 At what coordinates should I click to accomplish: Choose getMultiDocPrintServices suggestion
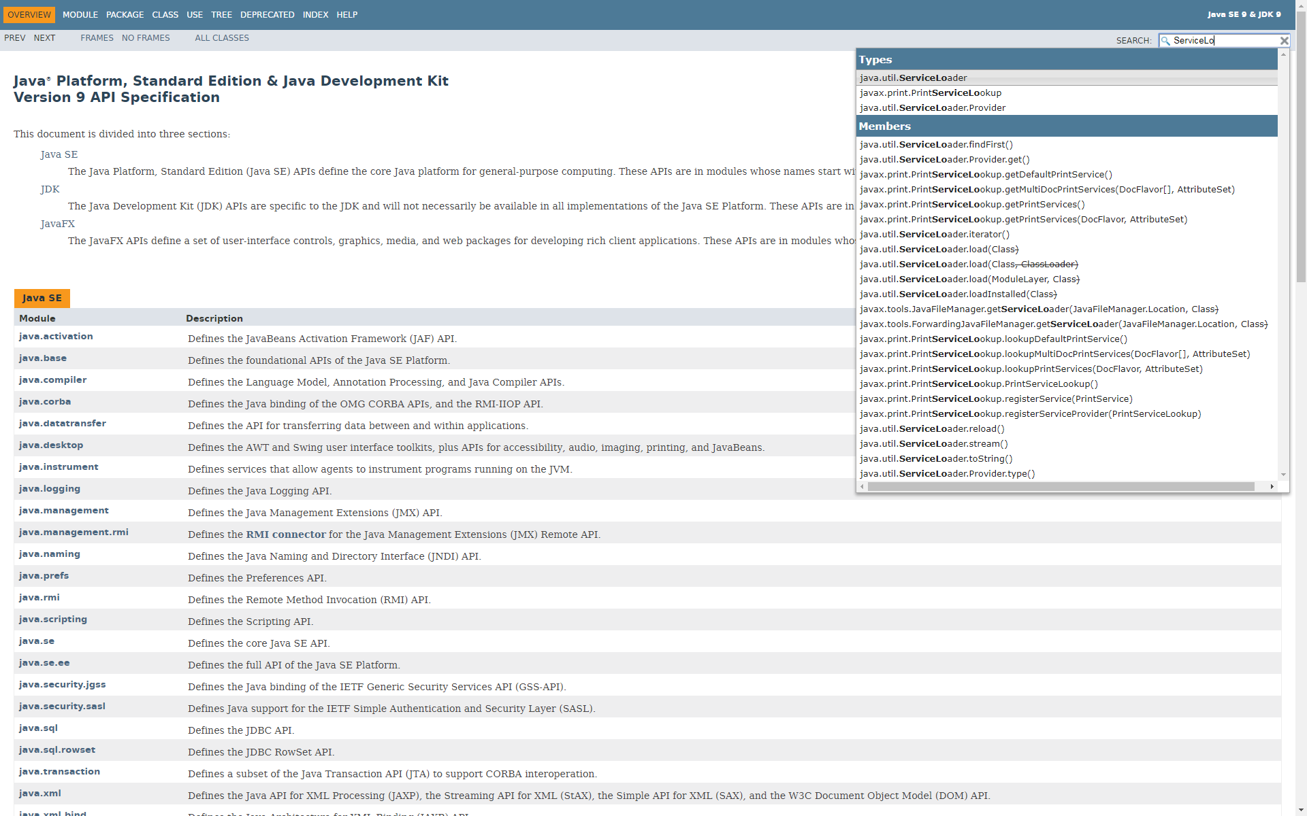(x=1067, y=189)
